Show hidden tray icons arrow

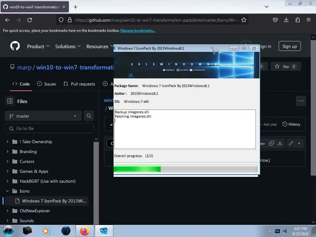(270, 231)
